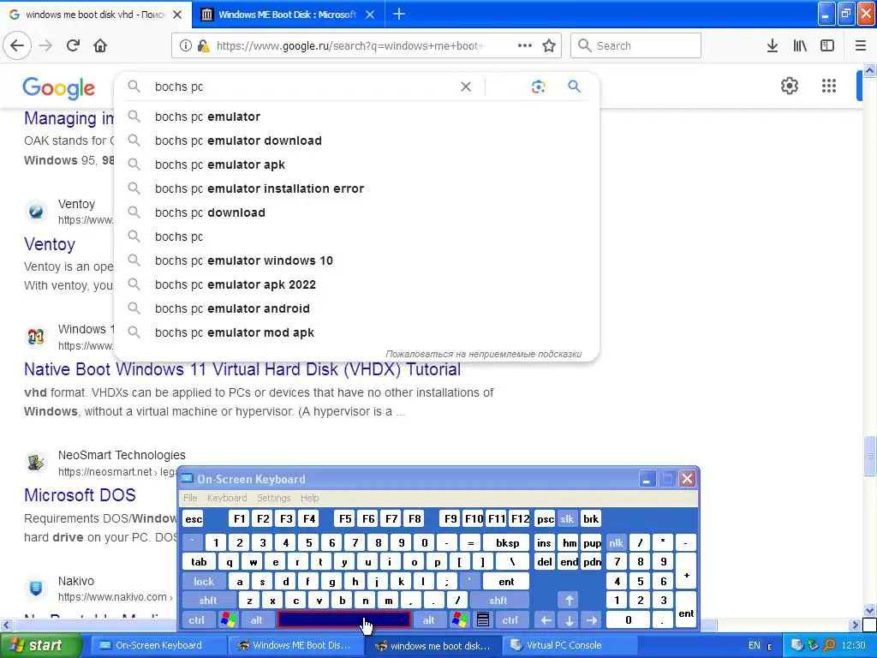Reload the page in Firefox
Screen dimensions: 877x658
[x=73, y=45]
